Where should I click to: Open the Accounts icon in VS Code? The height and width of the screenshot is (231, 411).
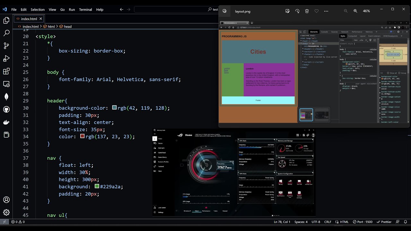(x=6, y=200)
